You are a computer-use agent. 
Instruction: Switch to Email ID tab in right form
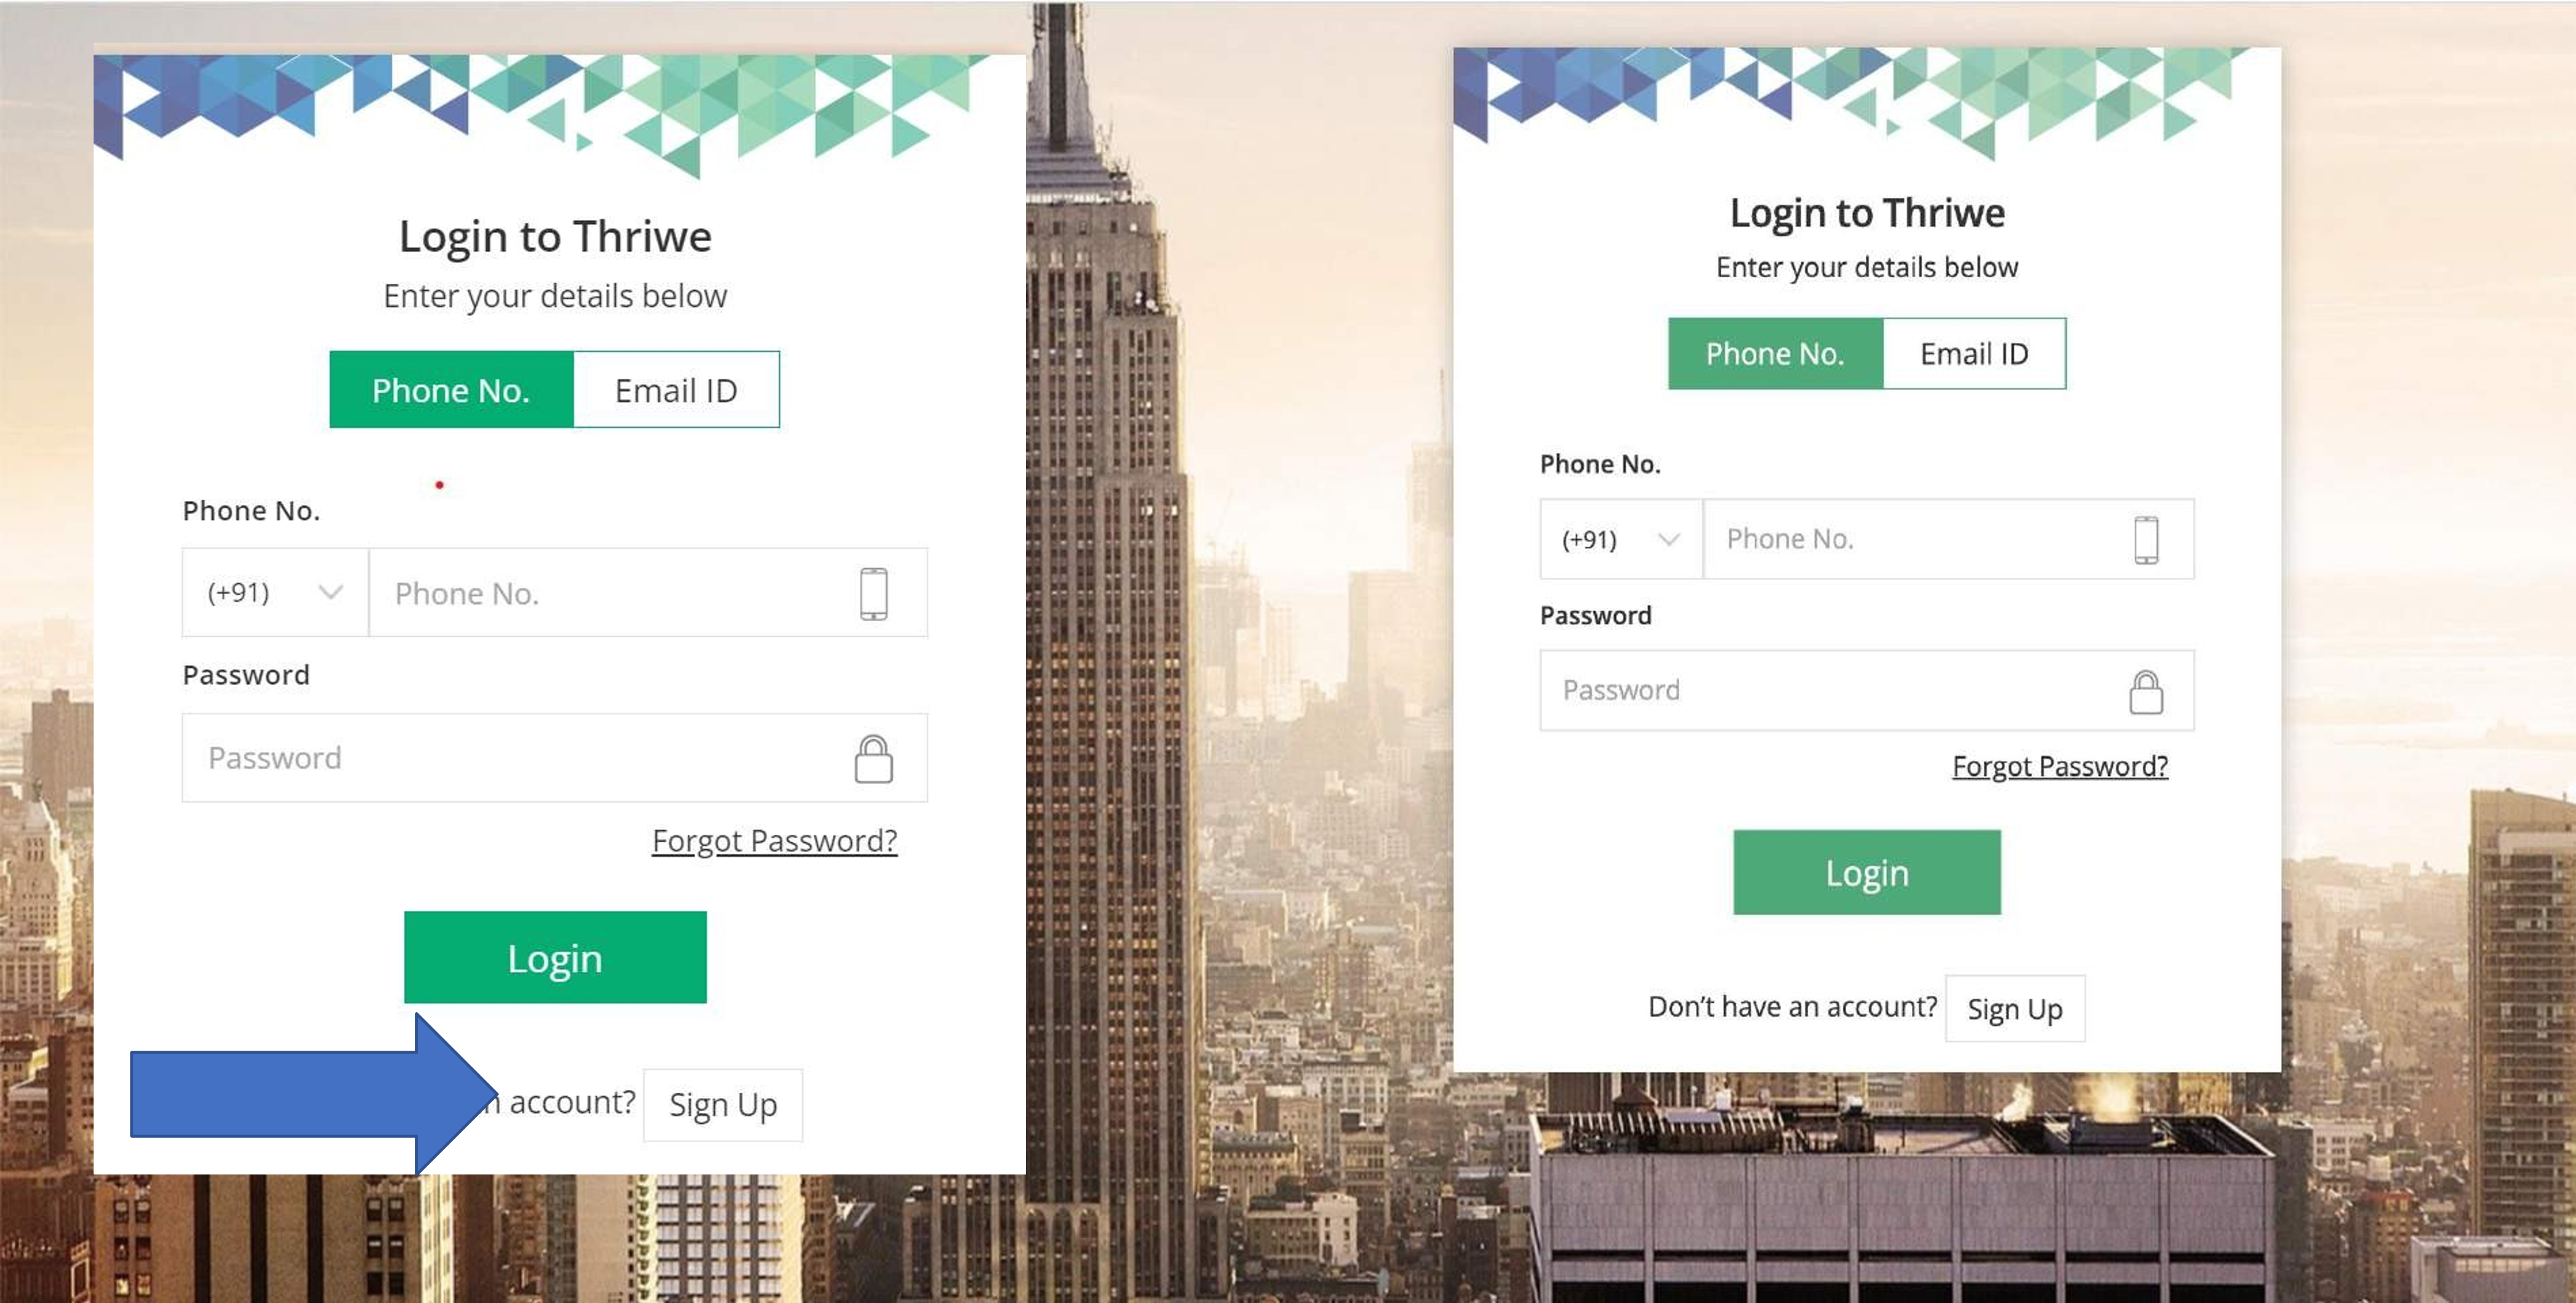pos(1974,353)
